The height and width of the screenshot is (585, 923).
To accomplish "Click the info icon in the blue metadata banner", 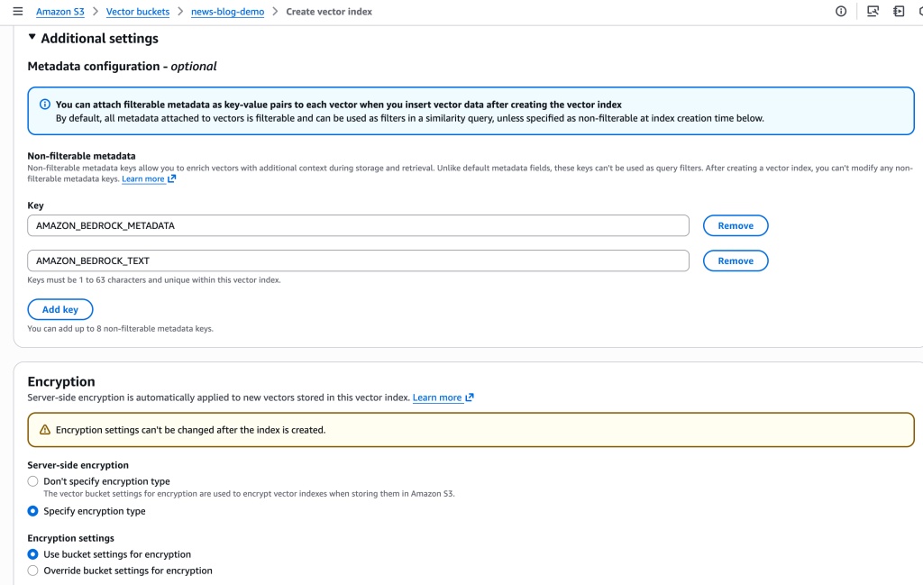I will tap(45, 105).
